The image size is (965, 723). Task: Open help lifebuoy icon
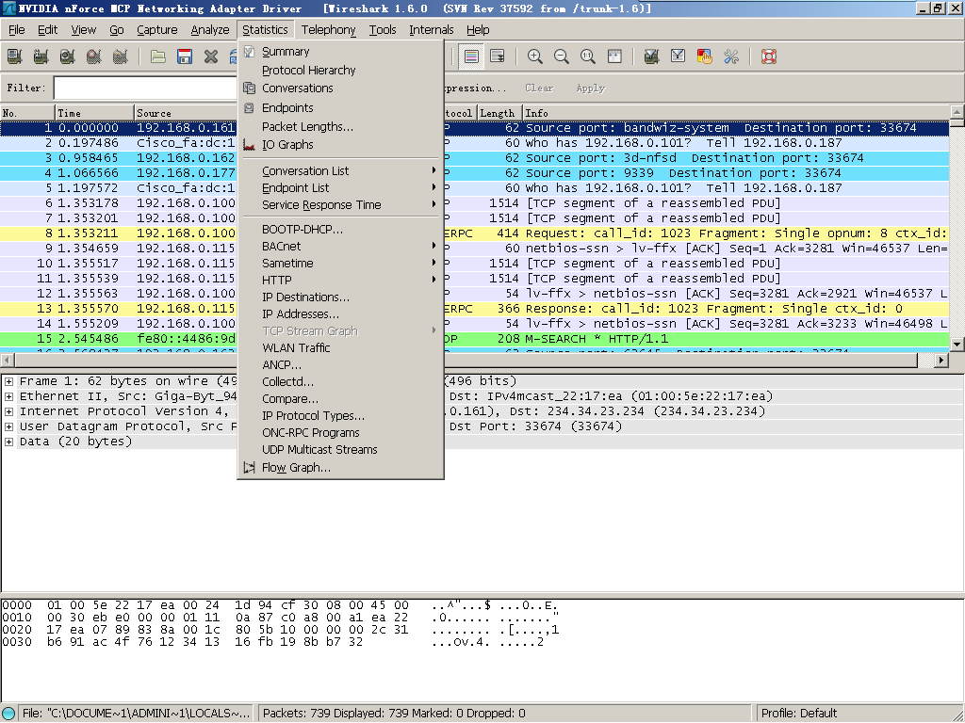(769, 56)
